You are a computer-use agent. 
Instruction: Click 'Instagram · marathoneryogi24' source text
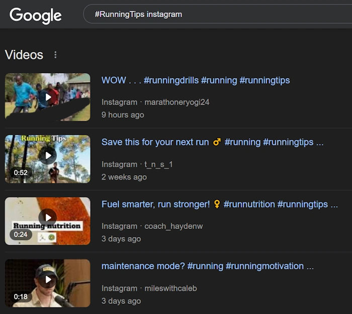click(155, 102)
